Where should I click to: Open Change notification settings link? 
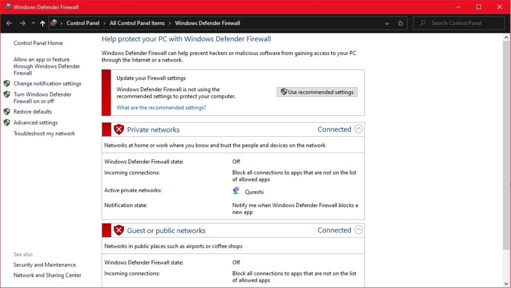point(47,84)
